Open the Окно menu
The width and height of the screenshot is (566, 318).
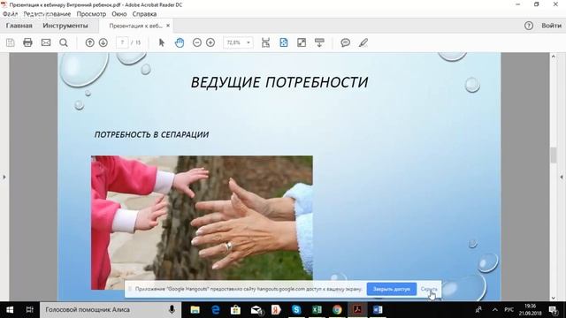[x=119, y=14]
